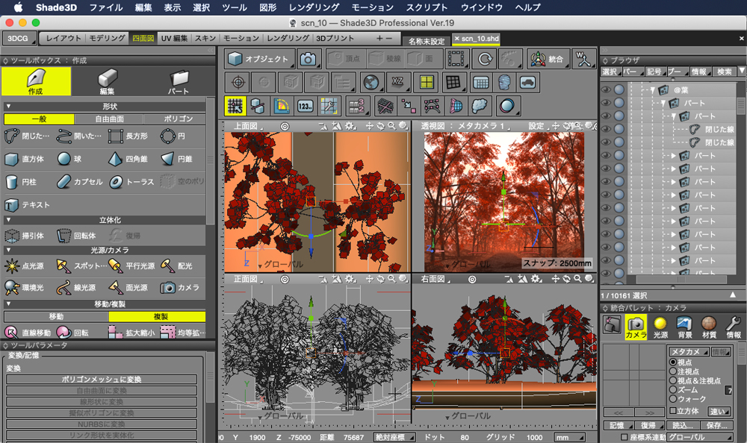Create a カメラ object from toolbox

tap(179, 287)
